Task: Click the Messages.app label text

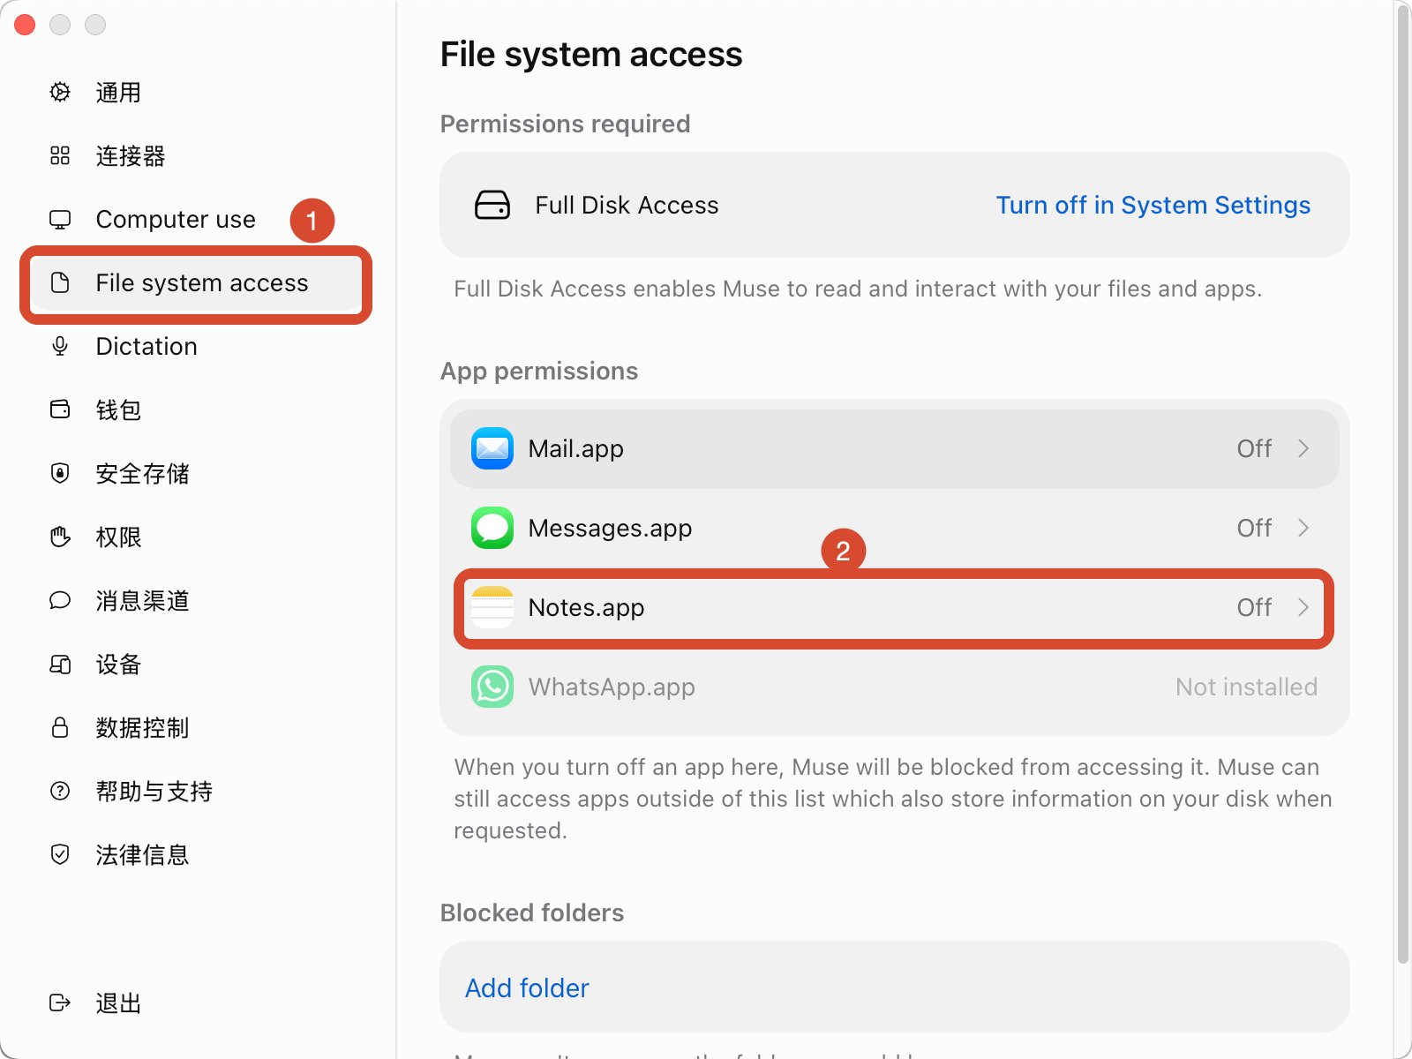Action: (610, 528)
